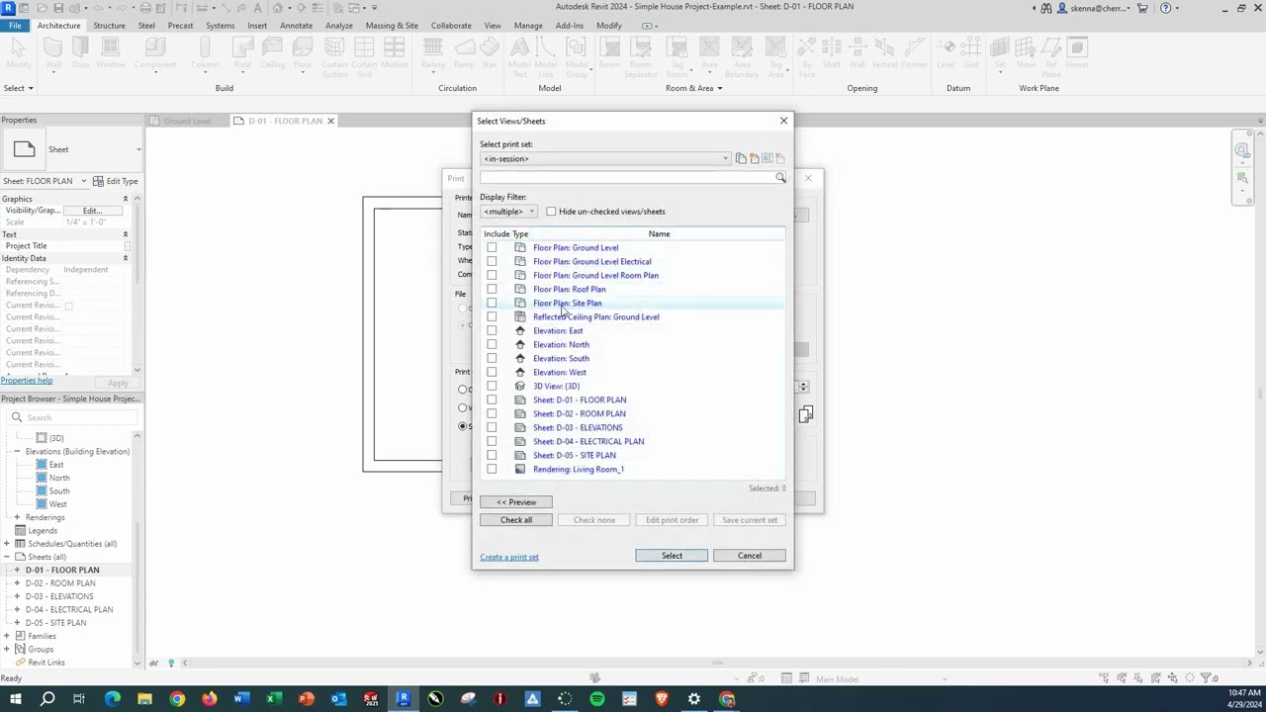Click the Level tool in Datum panel
1266x712 pixels.
click(x=947, y=53)
